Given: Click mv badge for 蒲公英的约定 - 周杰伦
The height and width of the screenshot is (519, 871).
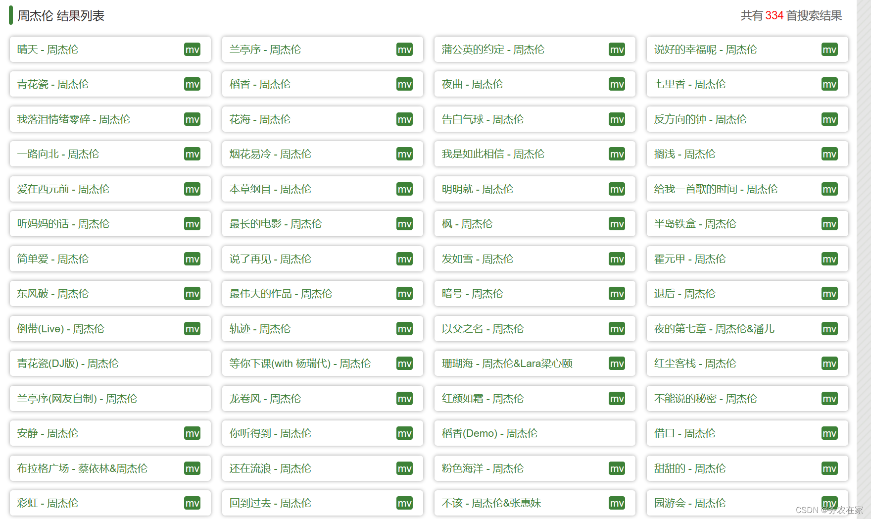Looking at the screenshot, I should click(617, 50).
